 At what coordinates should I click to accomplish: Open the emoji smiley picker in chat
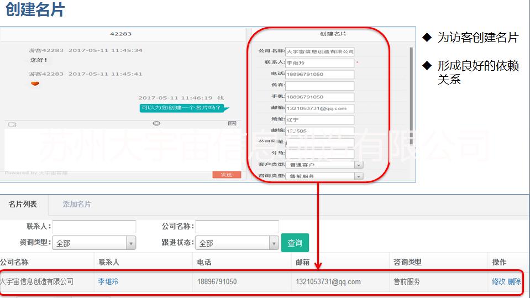[156, 123]
